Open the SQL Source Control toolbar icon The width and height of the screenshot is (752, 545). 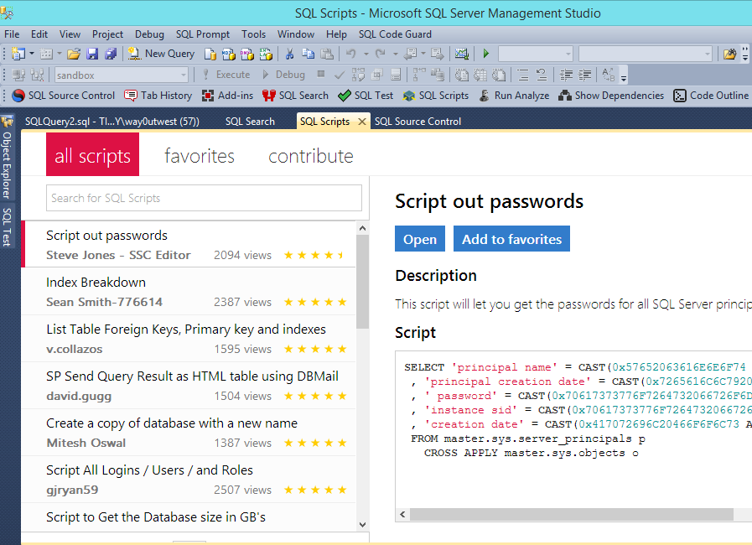point(64,96)
